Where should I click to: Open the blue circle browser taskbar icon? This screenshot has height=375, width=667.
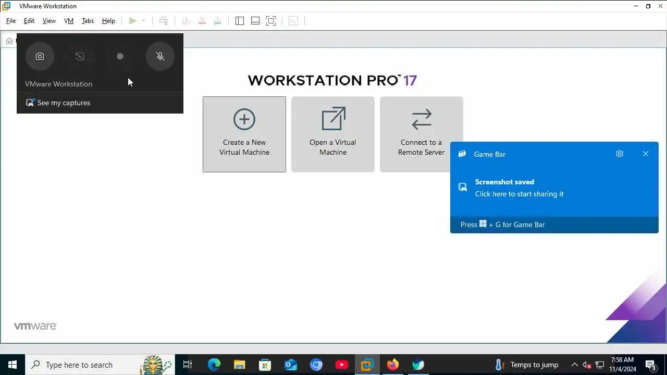pyautogui.click(x=316, y=365)
